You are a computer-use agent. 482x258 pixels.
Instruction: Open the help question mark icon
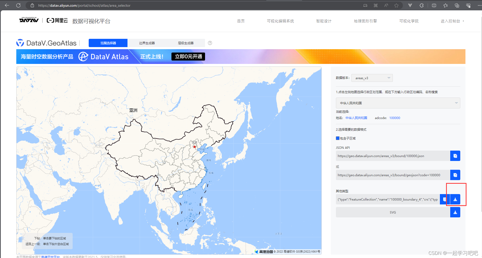(x=210, y=43)
